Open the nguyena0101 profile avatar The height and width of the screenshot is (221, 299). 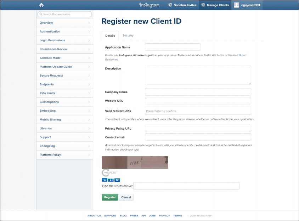(236, 5)
